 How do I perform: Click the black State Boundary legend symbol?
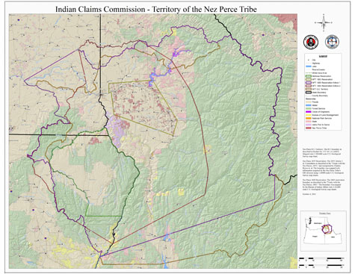309,93
